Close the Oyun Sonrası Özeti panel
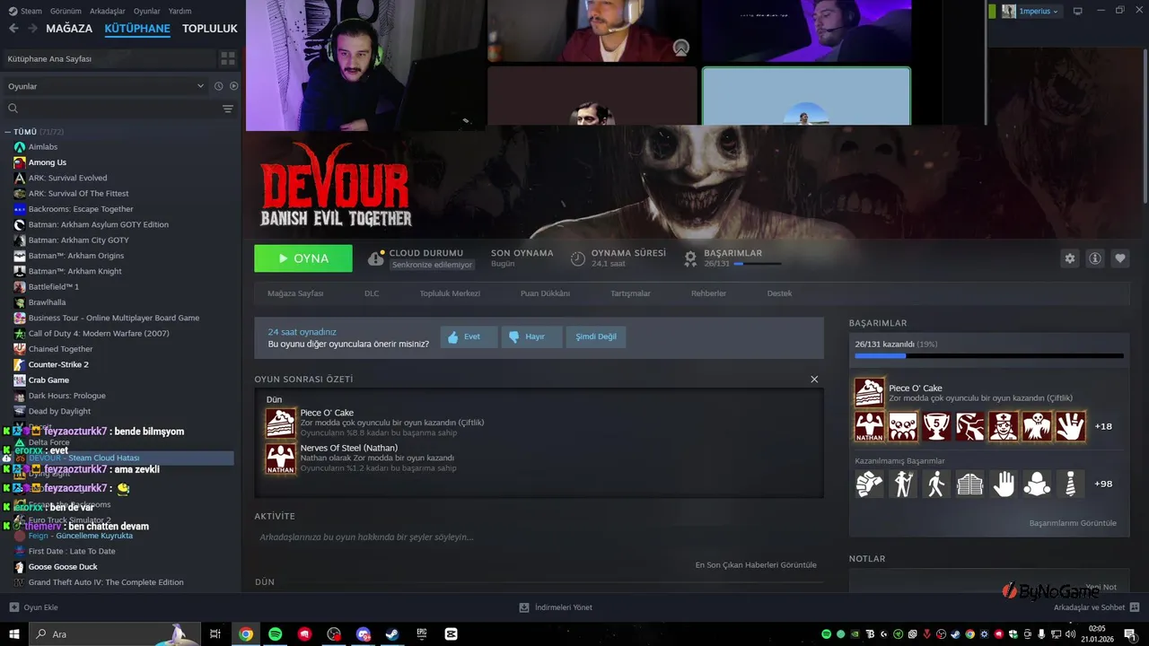The height and width of the screenshot is (646, 1149). [814, 380]
